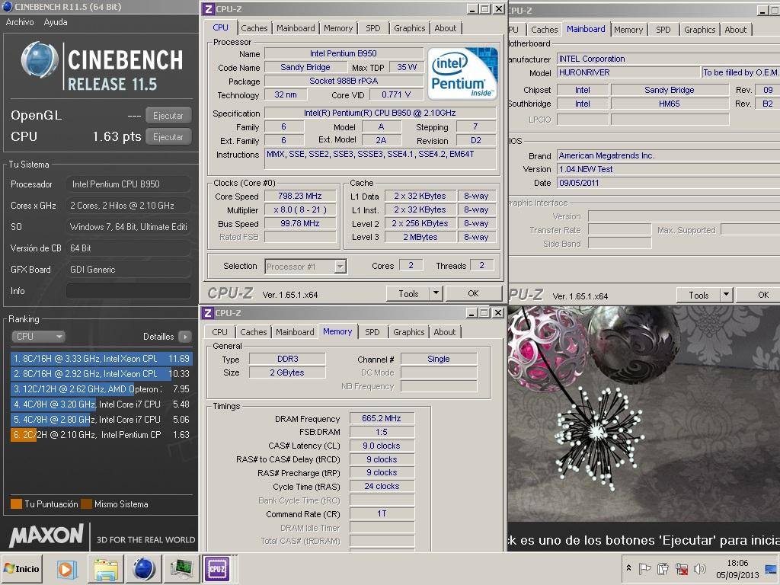Switch to CPU tab in Memory CPU-Z window

[x=219, y=332]
